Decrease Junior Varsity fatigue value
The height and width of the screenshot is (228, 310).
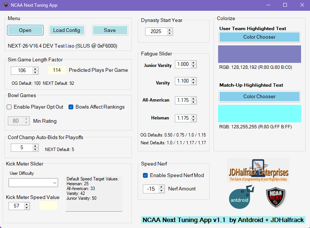click(194, 66)
